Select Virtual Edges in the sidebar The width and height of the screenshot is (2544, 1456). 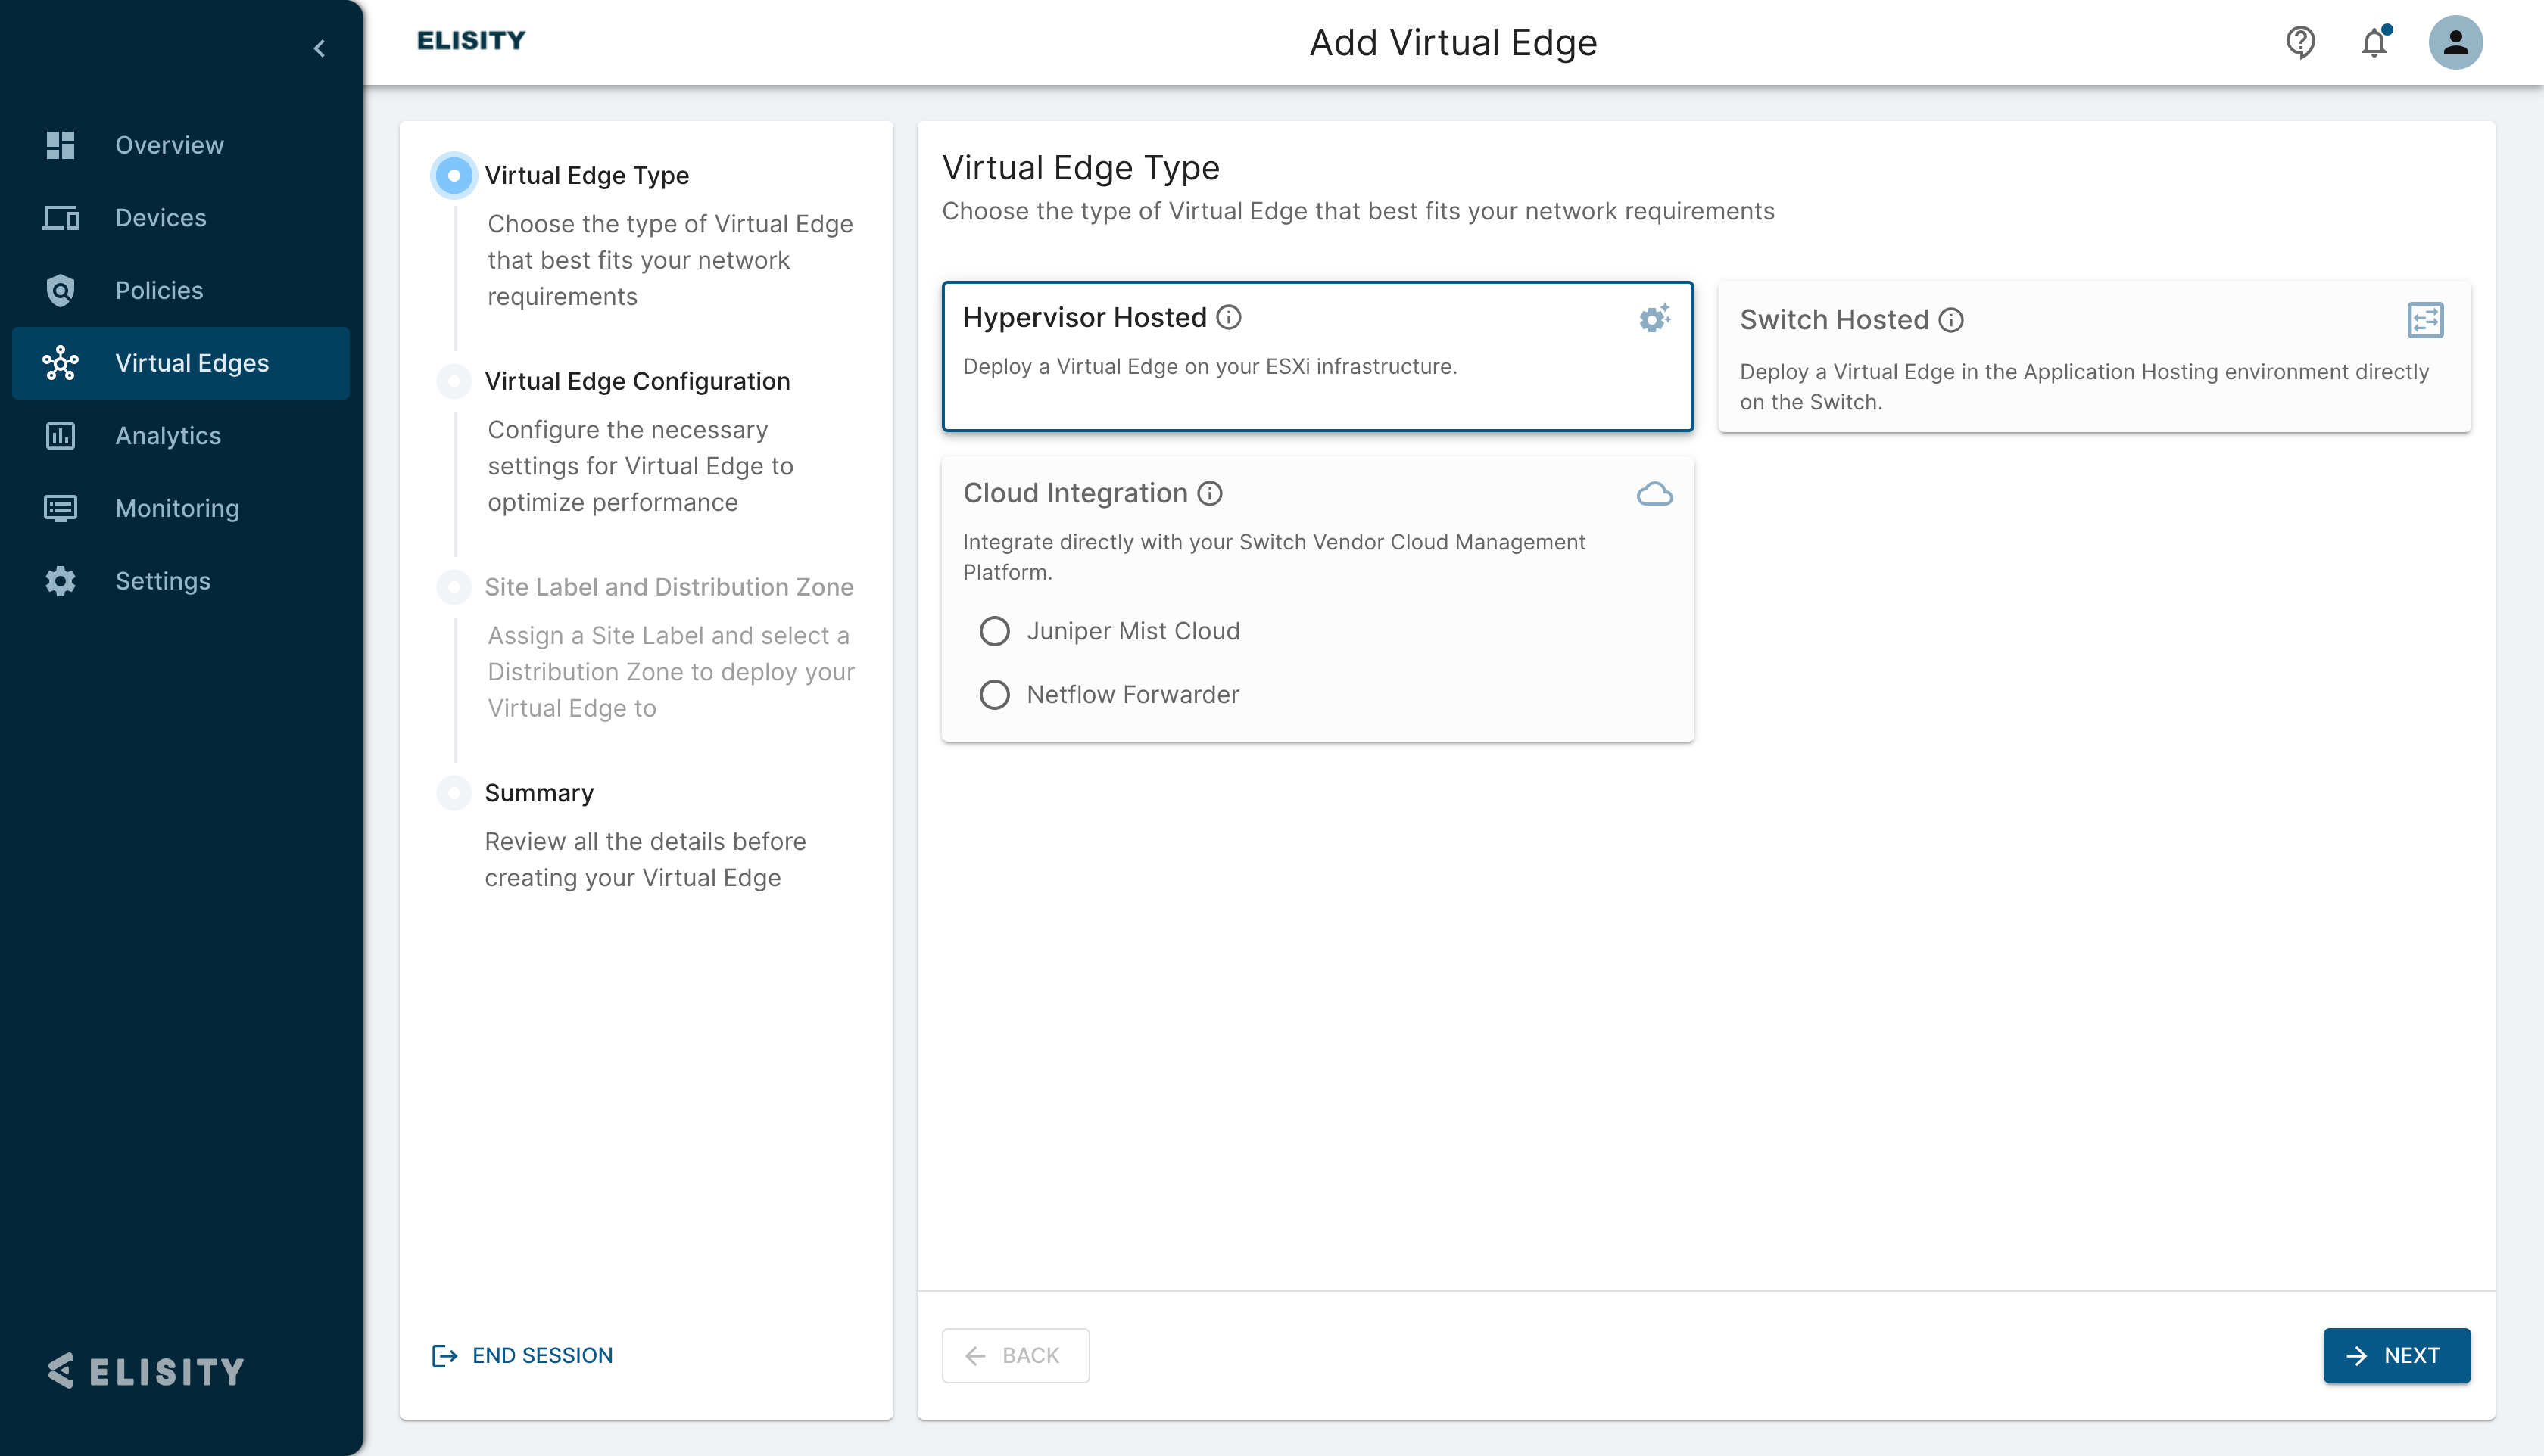pos(180,363)
